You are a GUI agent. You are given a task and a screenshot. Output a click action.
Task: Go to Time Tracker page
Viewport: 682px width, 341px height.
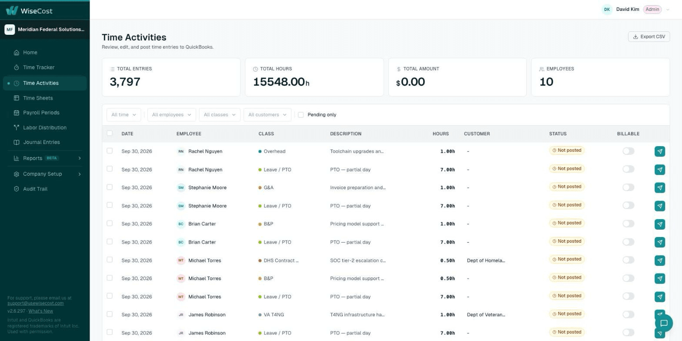[45, 67]
